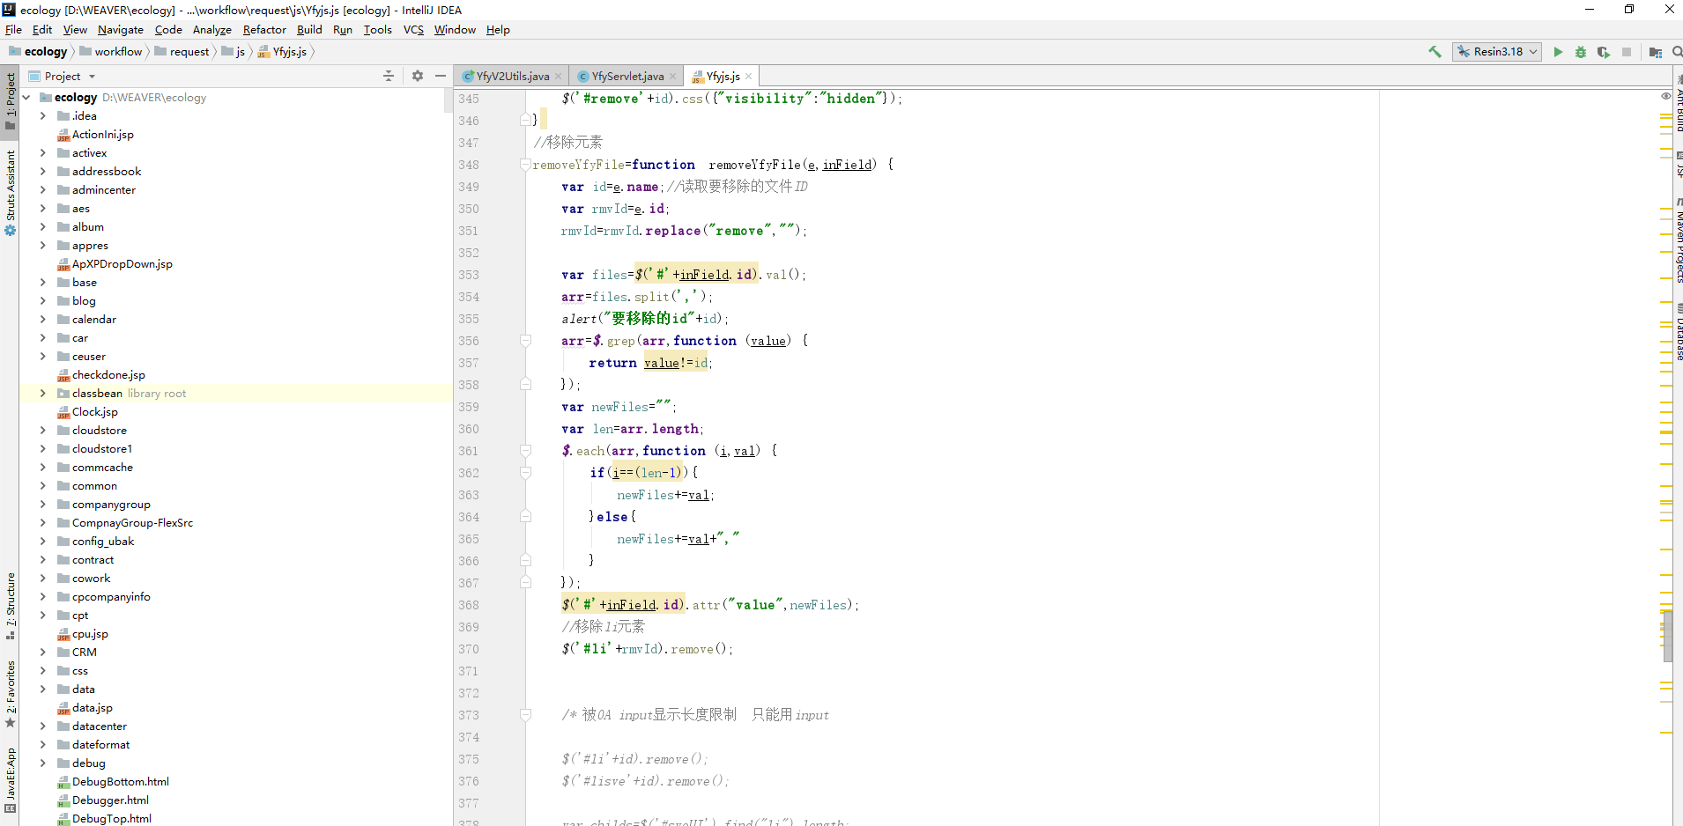Run the Resin3.18 configuration
The height and width of the screenshot is (826, 1683).
[x=1558, y=52]
